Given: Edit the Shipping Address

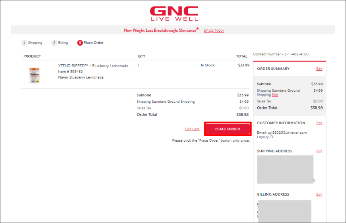Looking at the screenshot, I should coord(319,151).
